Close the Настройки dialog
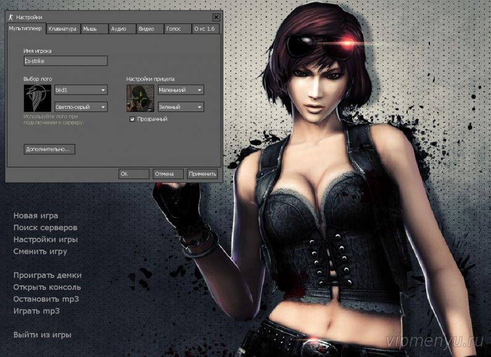491x357 pixels. tap(216, 17)
